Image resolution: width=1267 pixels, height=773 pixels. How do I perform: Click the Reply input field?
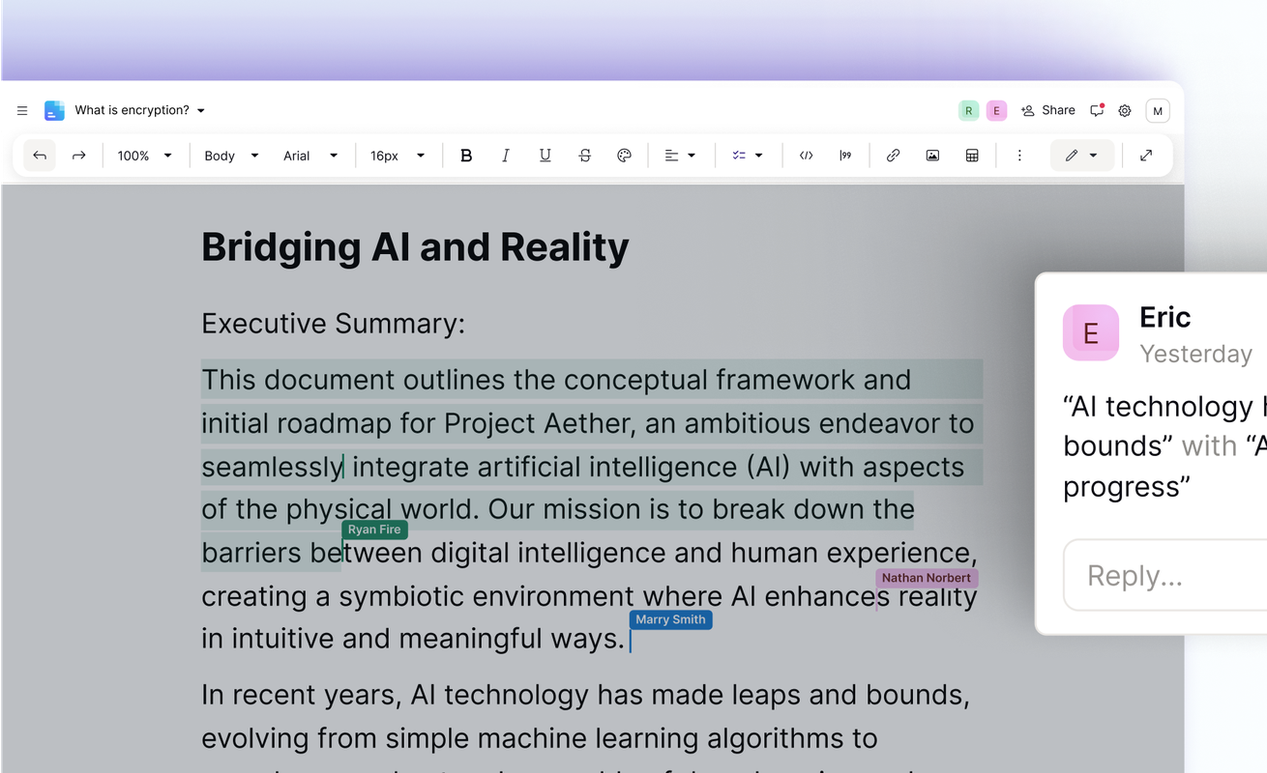(x=1164, y=575)
